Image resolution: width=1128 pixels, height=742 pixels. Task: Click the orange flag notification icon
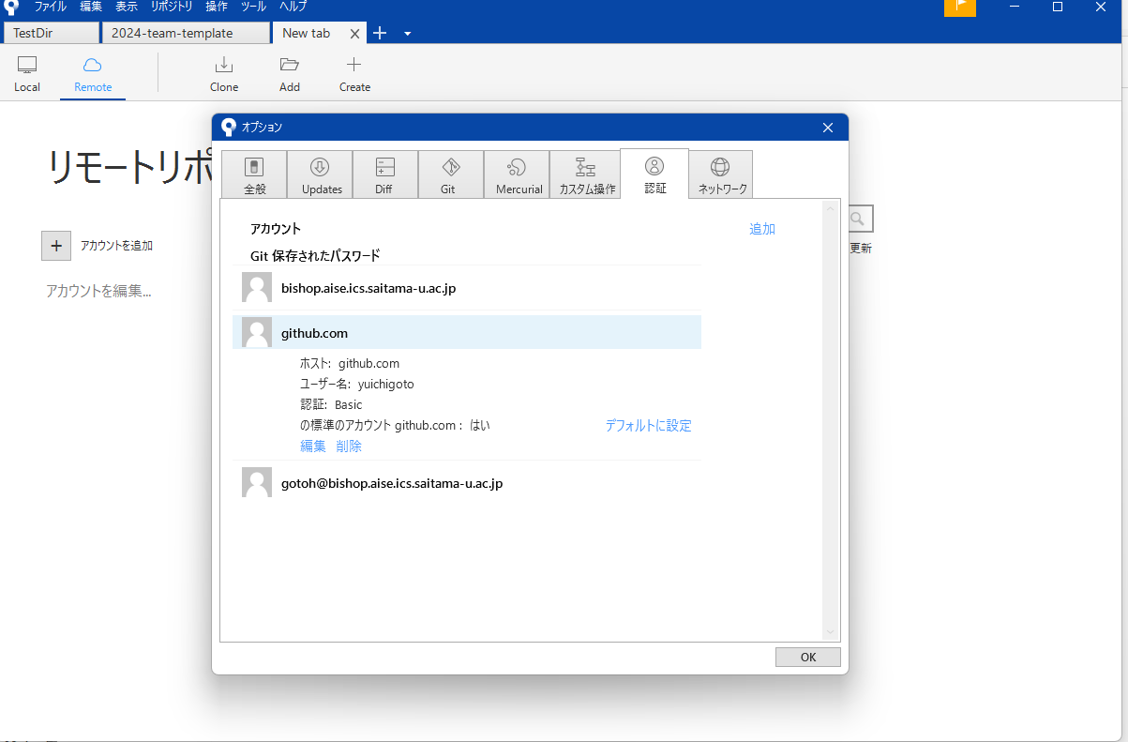[x=960, y=8]
